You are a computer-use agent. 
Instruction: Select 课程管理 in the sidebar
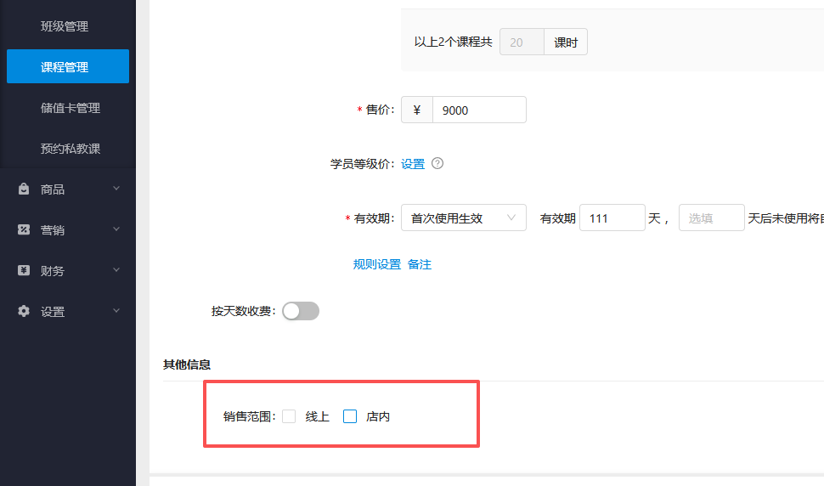point(68,66)
